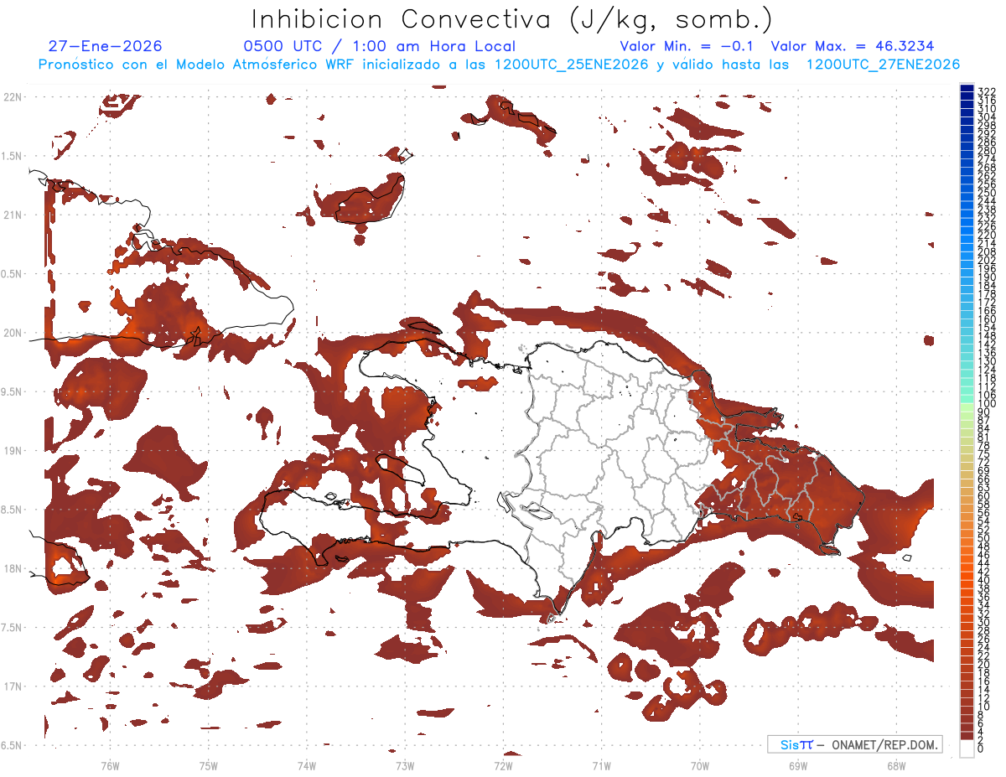
Task: Select the "Valor Max. = 46.3234" readout
Action: [x=853, y=46]
